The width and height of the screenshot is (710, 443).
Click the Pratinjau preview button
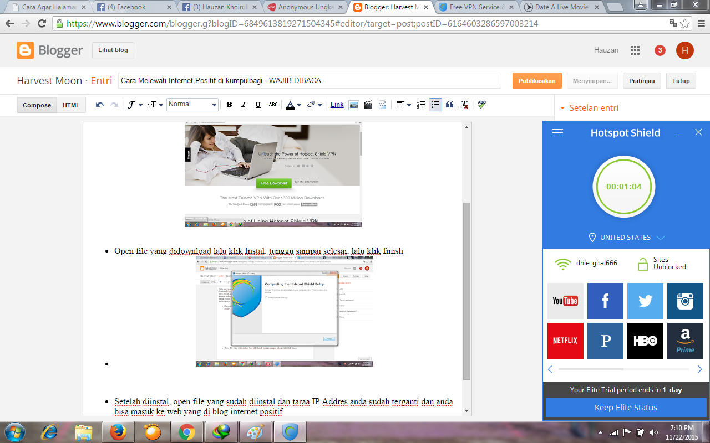[642, 81]
